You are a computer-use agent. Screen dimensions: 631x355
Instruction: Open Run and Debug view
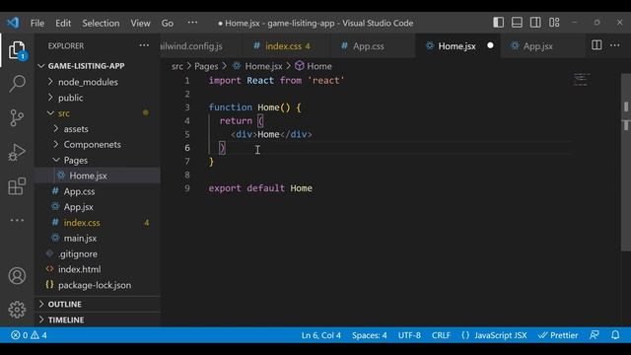[17, 153]
